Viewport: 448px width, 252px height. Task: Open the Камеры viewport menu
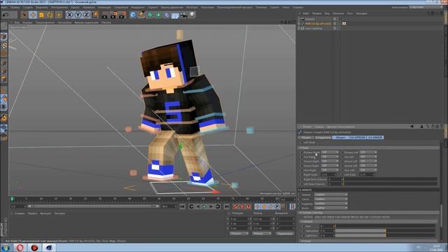click(x=27, y=22)
